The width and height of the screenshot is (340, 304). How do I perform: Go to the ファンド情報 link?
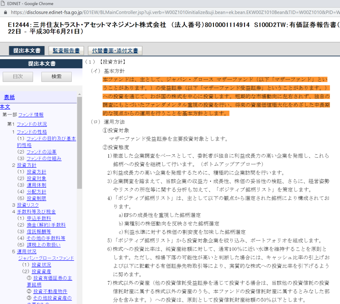click(x=31, y=115)
